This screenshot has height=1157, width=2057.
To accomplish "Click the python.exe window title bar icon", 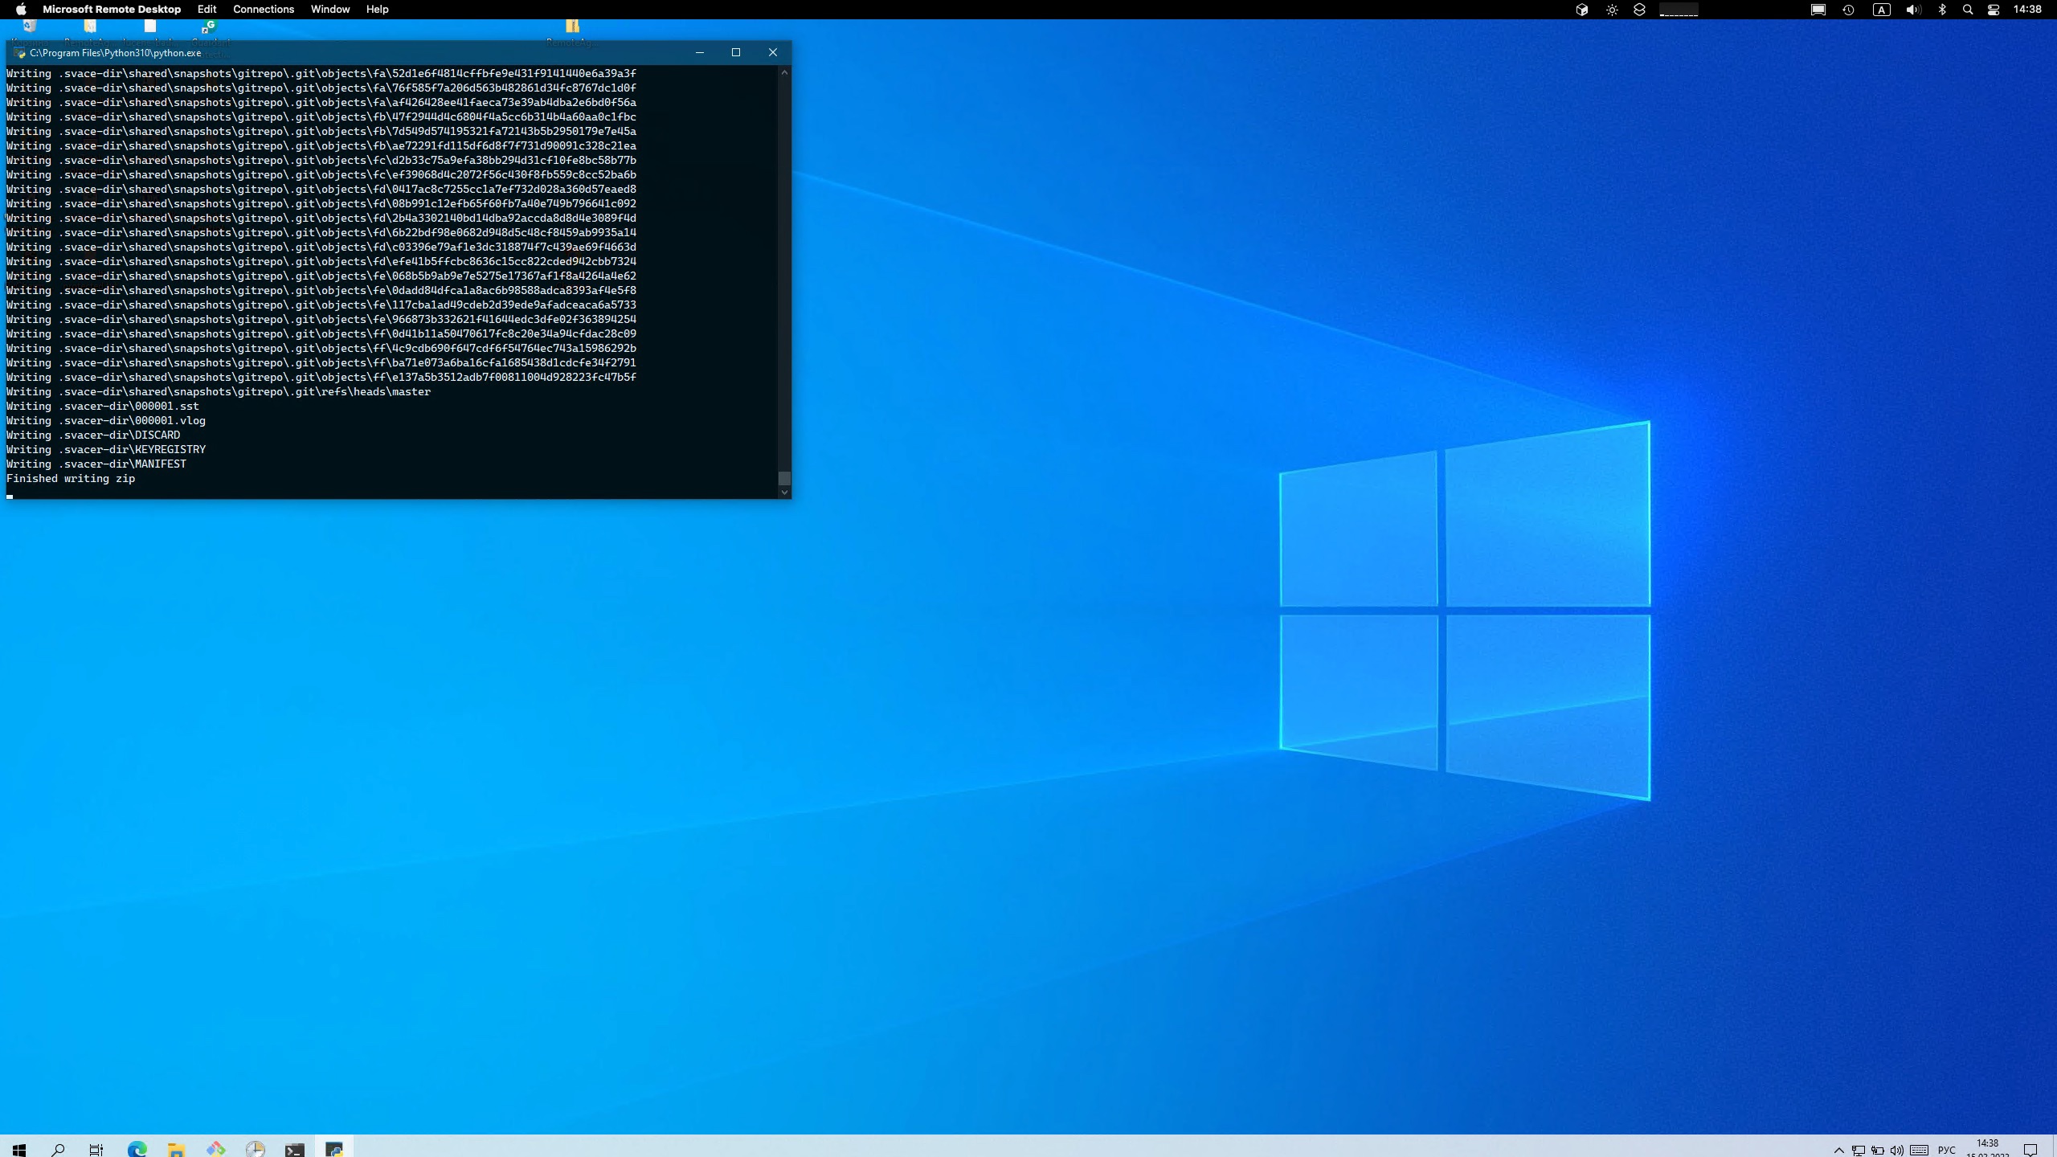I will pos(19,53).
